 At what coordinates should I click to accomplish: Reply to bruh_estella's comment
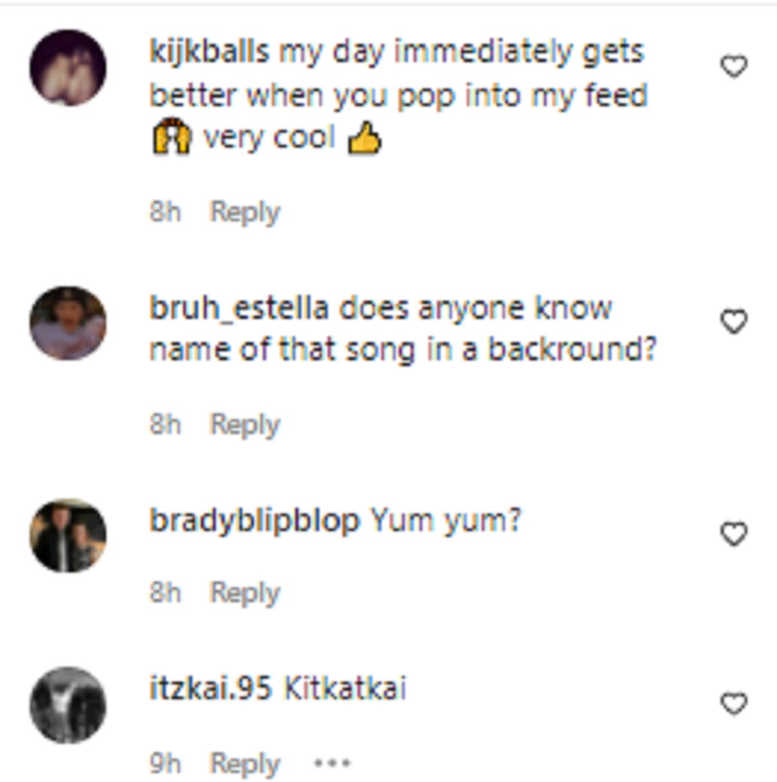[x=245, y=425]
